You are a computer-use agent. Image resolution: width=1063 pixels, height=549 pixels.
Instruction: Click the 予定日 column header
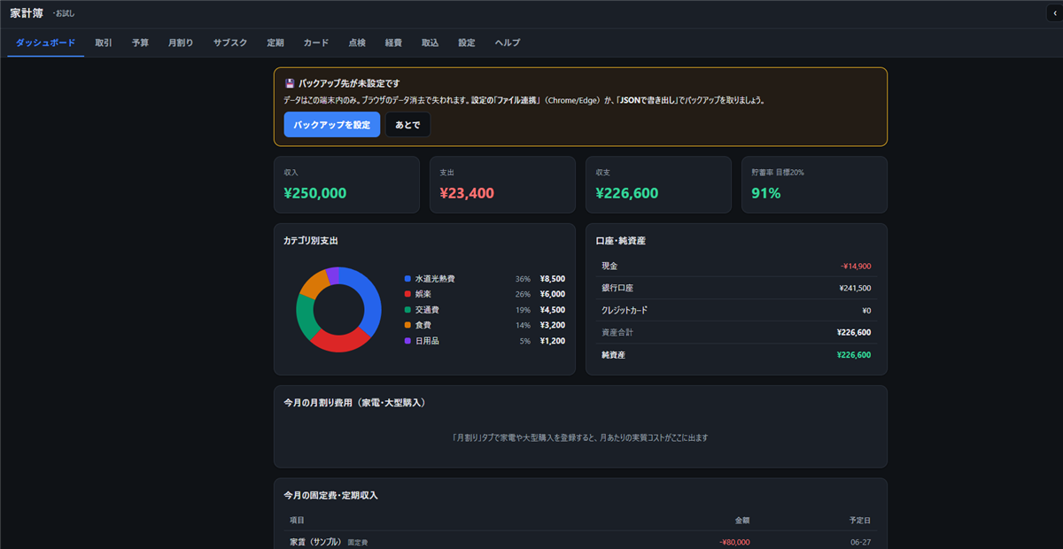pyautogui.click(x=860, y=520)
